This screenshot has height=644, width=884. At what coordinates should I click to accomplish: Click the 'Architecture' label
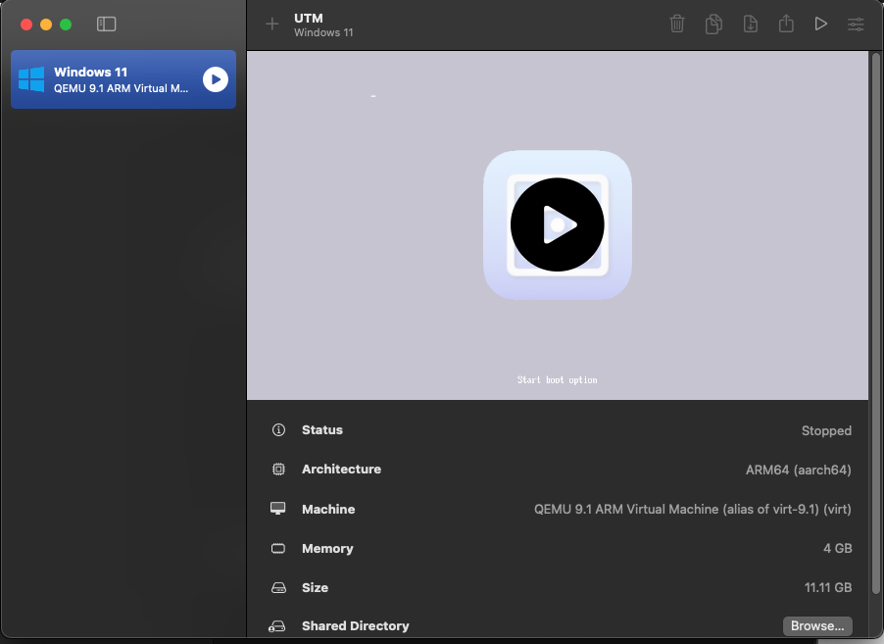tap(342, 470)
